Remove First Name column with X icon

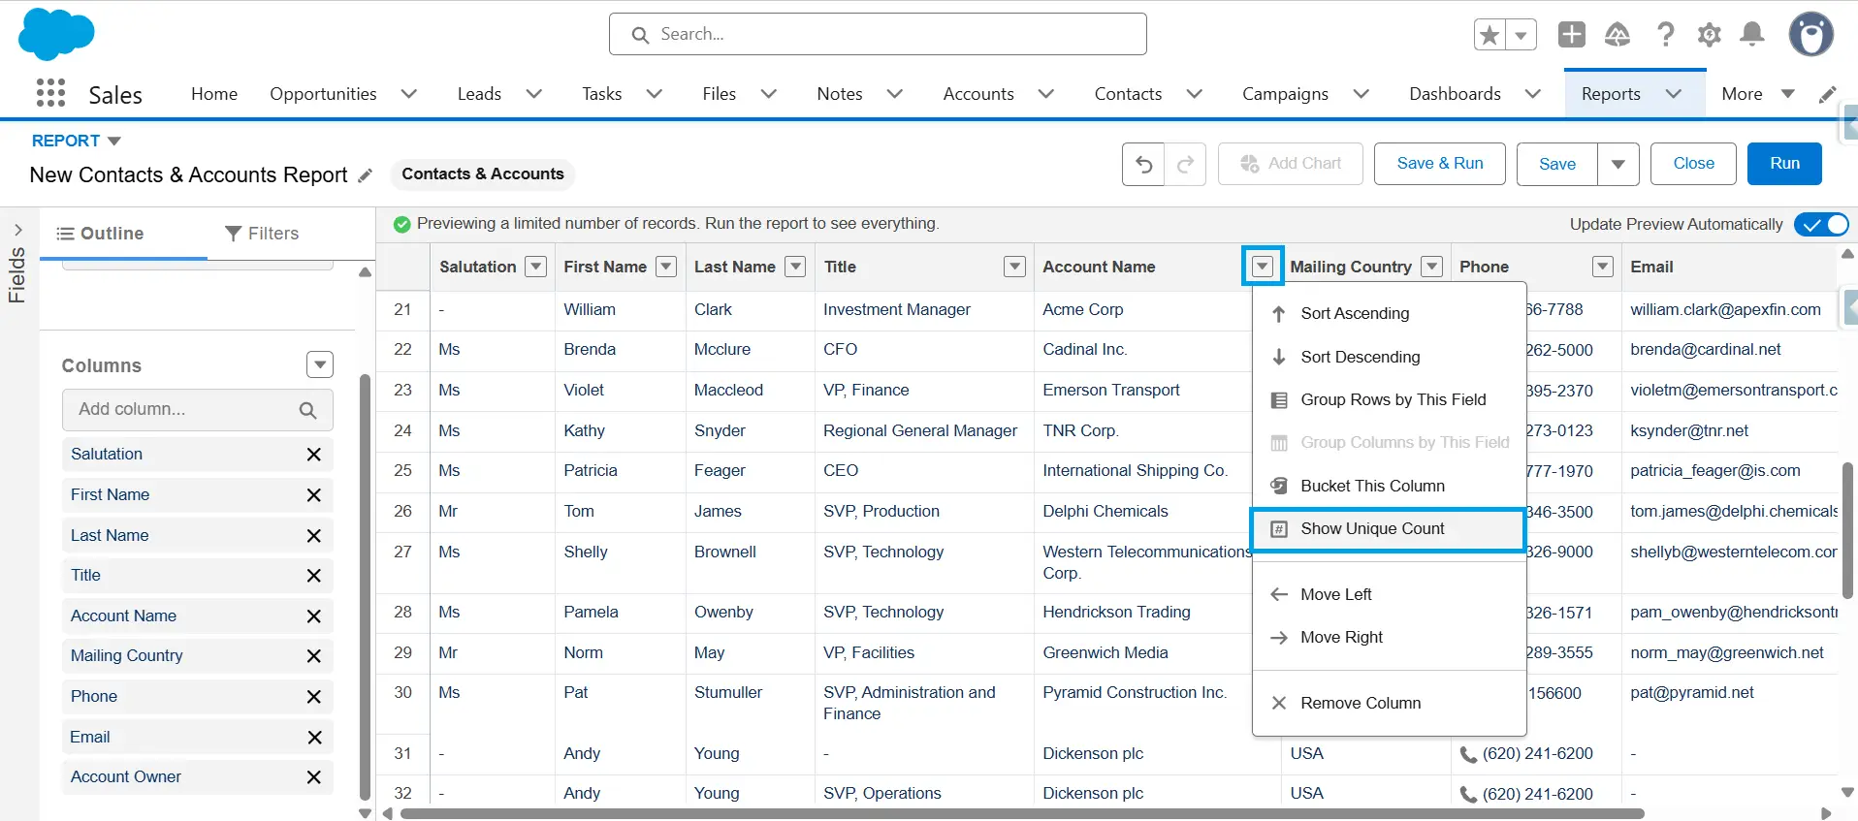pyautogui.click(x=313, y=495)
